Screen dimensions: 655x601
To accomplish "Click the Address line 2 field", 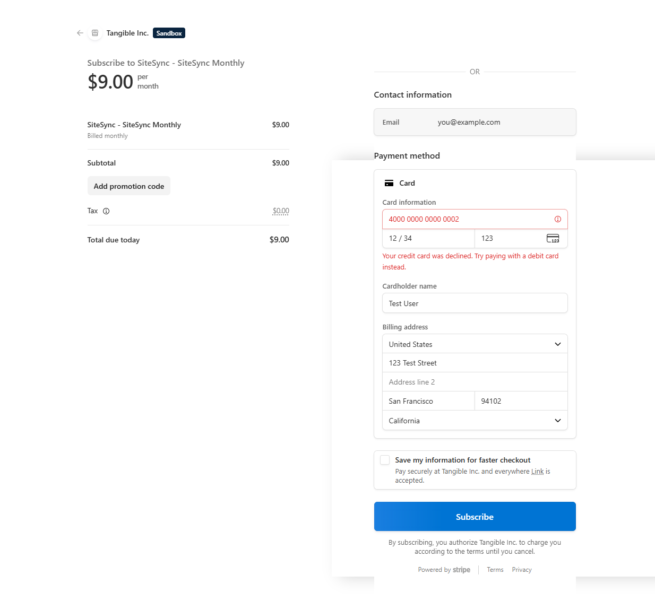I will tap(475, 382).
